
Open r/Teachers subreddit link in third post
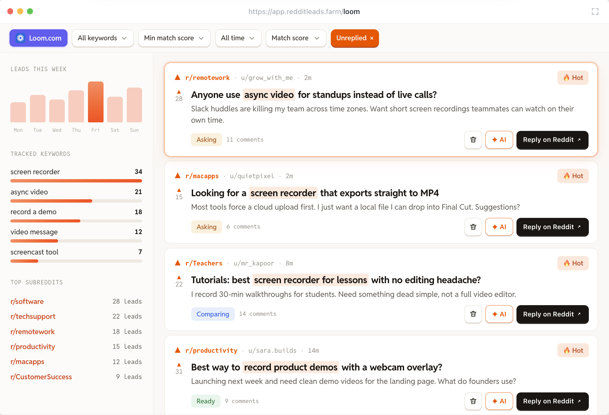[x=204, y=263]
